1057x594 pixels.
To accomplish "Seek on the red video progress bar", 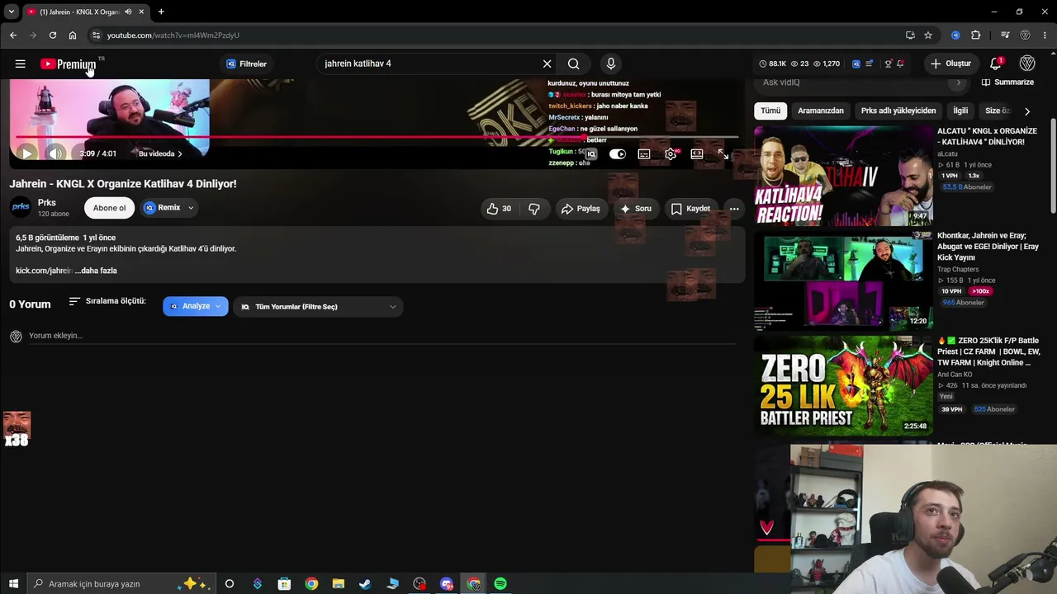I will pyautogui.click(x=377, y=137).
